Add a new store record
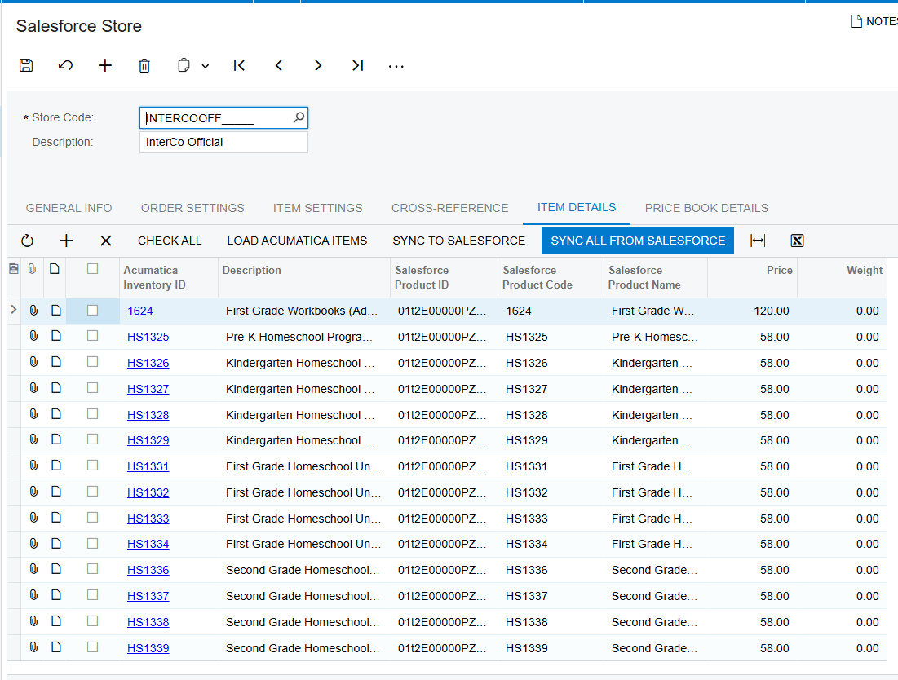 click(104, 65)
